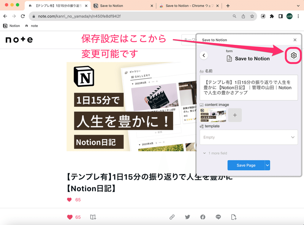Viewport: 304px width, 225px height.
Task: Close the Save to Notion tab
Action: click(152, 6)
